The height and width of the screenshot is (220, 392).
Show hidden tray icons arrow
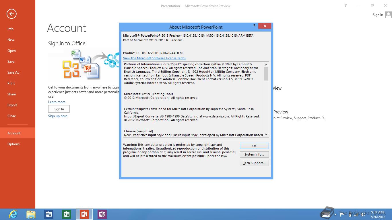click(335, 214)
